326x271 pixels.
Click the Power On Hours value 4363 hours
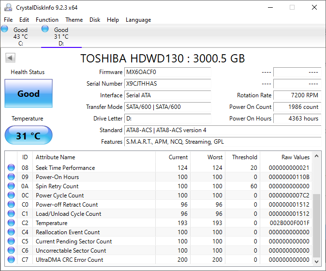(297, 119)
